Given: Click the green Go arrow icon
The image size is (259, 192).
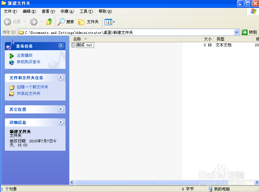Looking at the screenshot, I should click(245, 32).
